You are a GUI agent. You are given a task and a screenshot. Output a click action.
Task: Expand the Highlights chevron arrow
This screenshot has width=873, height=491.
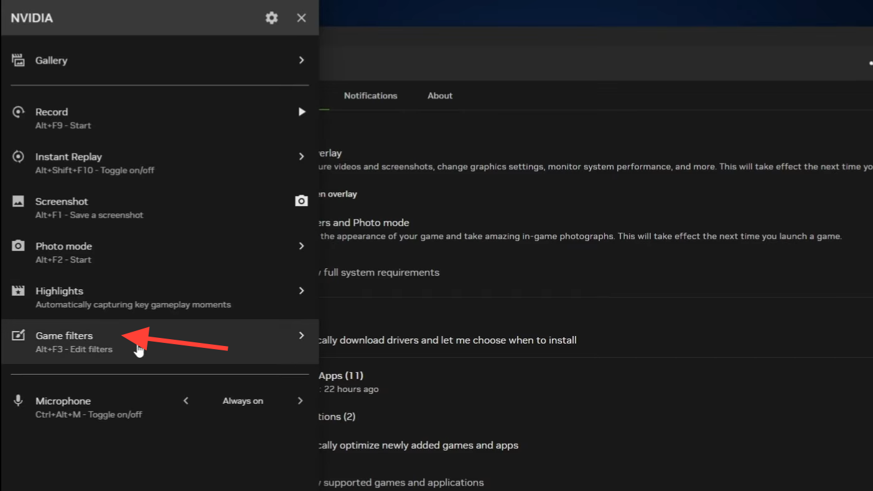coord(301,291)
